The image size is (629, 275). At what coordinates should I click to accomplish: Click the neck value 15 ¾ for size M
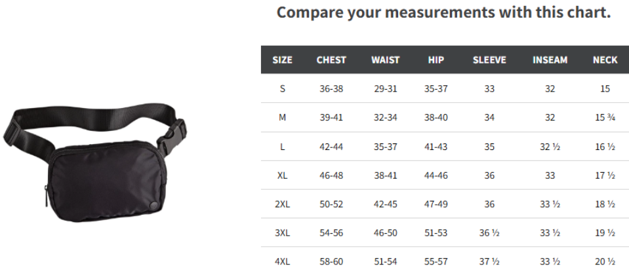coord(605,118)
